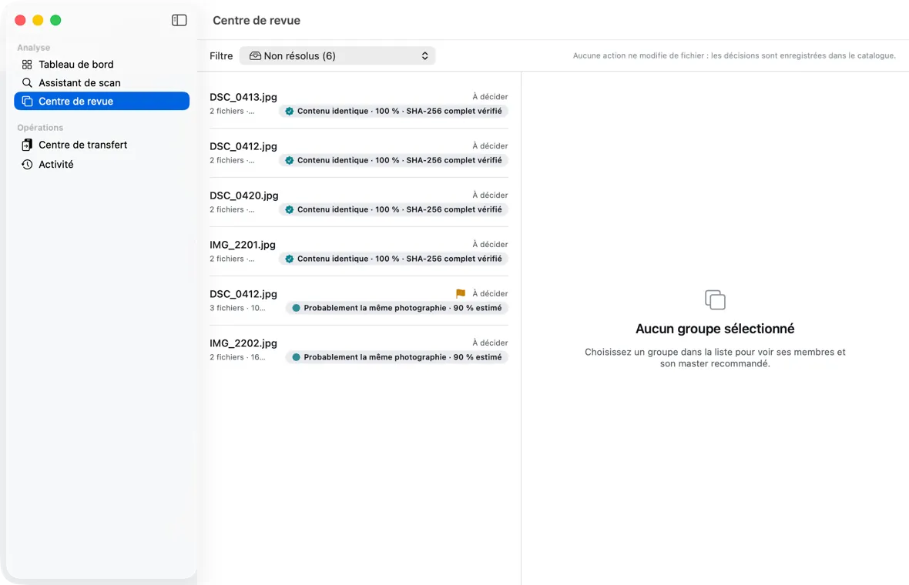Click the "Probablement la même photographie" badge under IMG_2202.jpg
This screenshot has width=909, height=585.
point(397,357)
